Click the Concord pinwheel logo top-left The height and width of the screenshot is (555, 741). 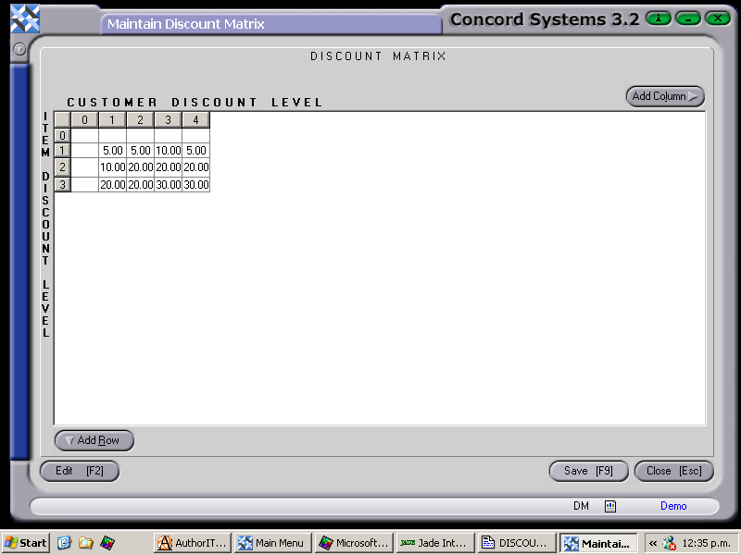point(24,18)
